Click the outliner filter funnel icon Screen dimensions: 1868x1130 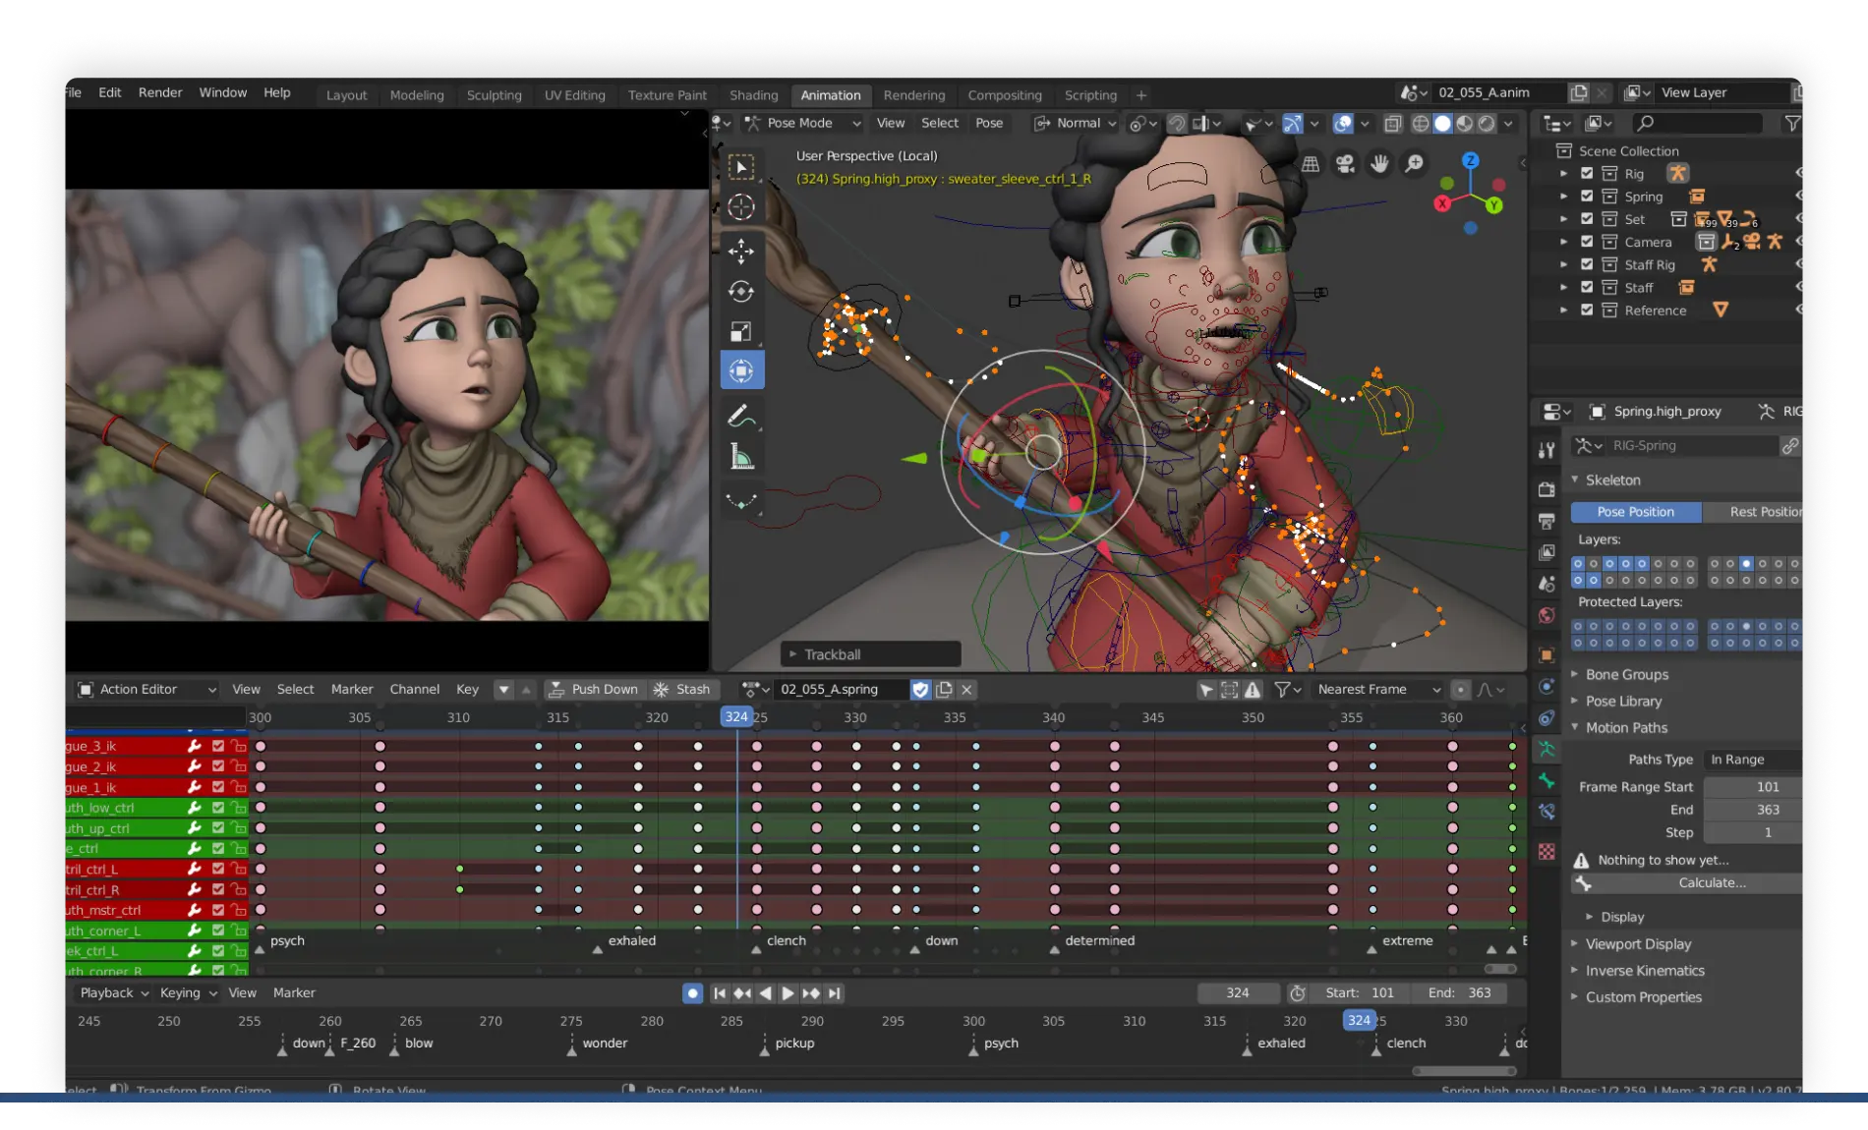pos(1791,124)
